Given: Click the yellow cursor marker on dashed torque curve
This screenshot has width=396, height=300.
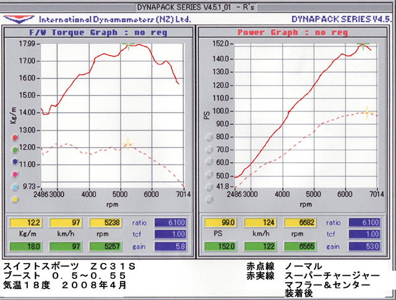Looking at the screenshot, I should (x=128, y=144).
